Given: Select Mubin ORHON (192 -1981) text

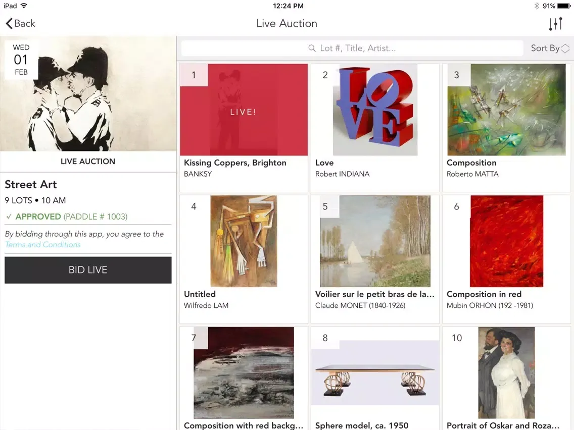Looking at the screenshot, I should coord(490,305).
